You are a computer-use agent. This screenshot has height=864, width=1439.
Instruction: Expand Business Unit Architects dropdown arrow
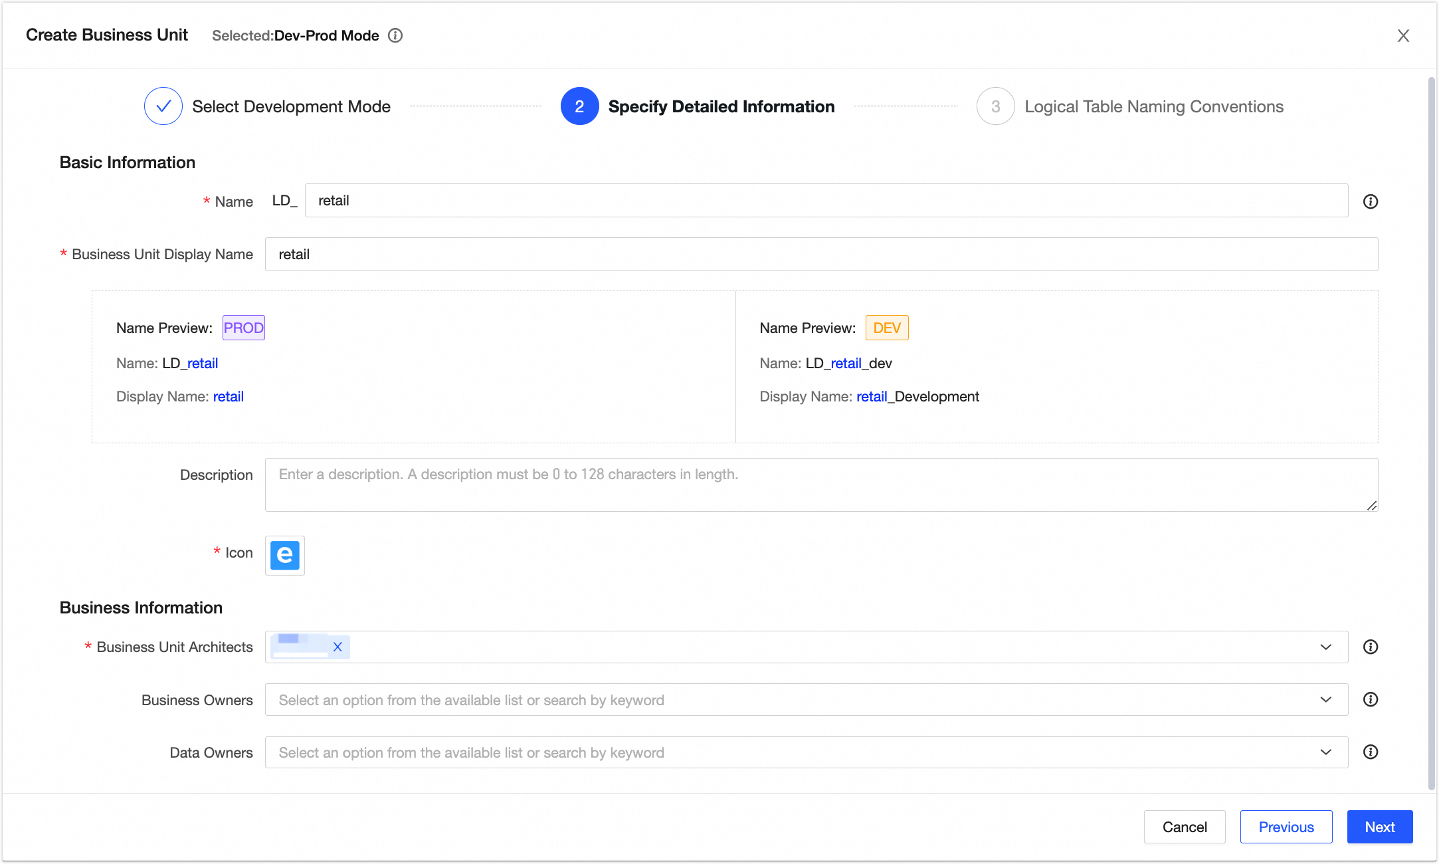1325,647
